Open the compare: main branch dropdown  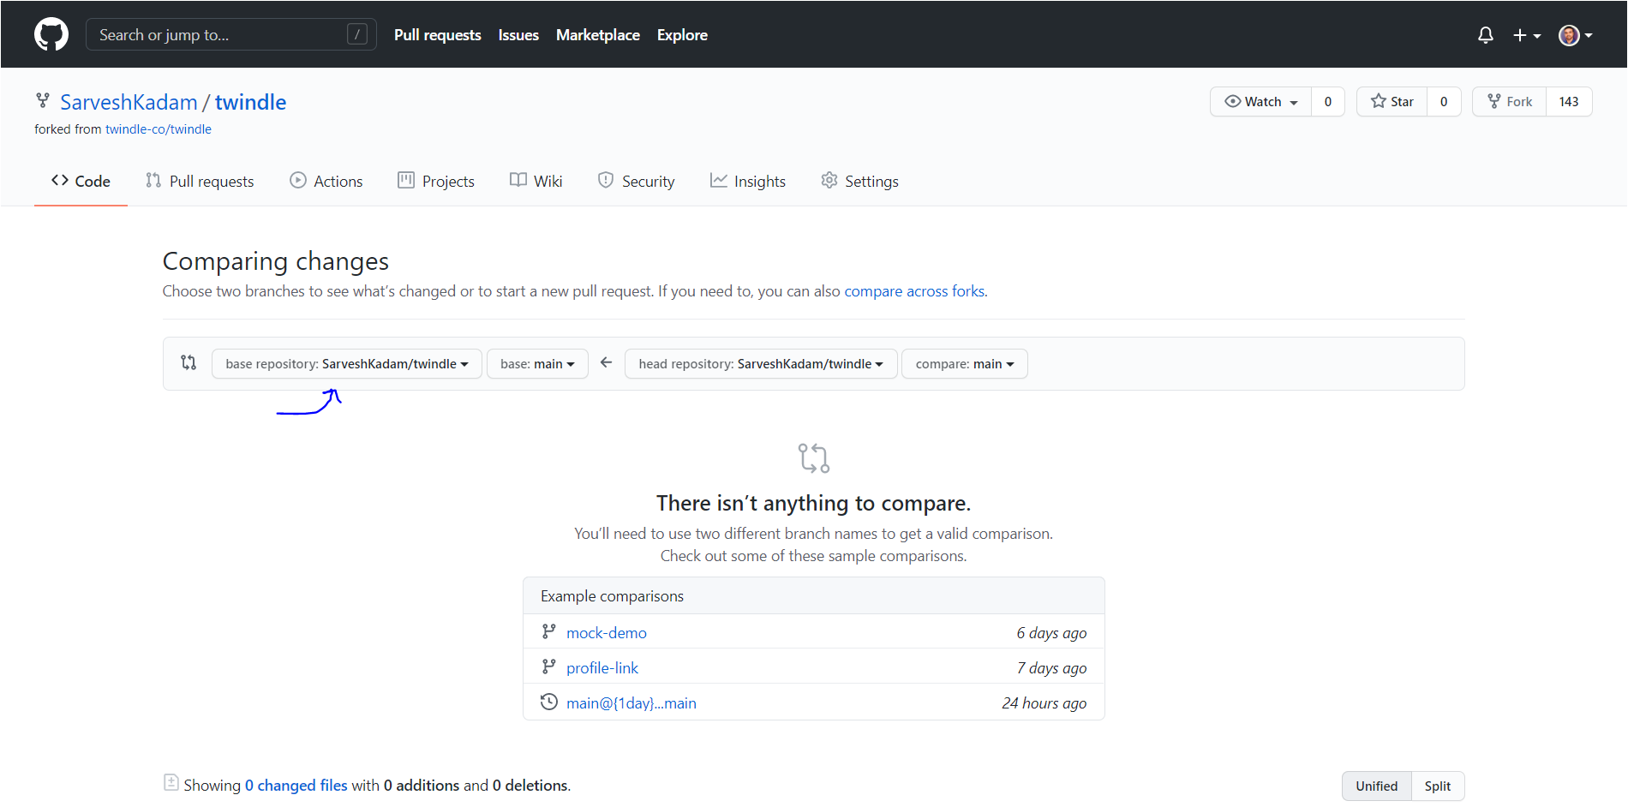coord(965,364)
